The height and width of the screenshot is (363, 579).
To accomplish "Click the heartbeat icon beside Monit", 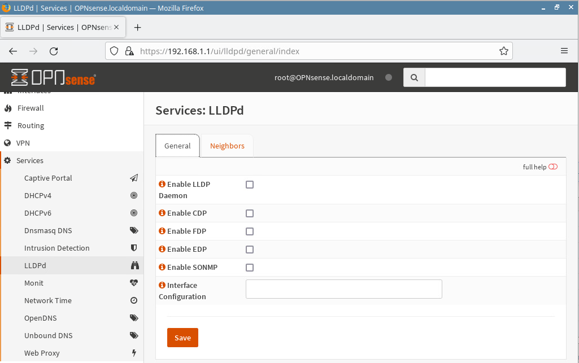I will click(134, 283).
